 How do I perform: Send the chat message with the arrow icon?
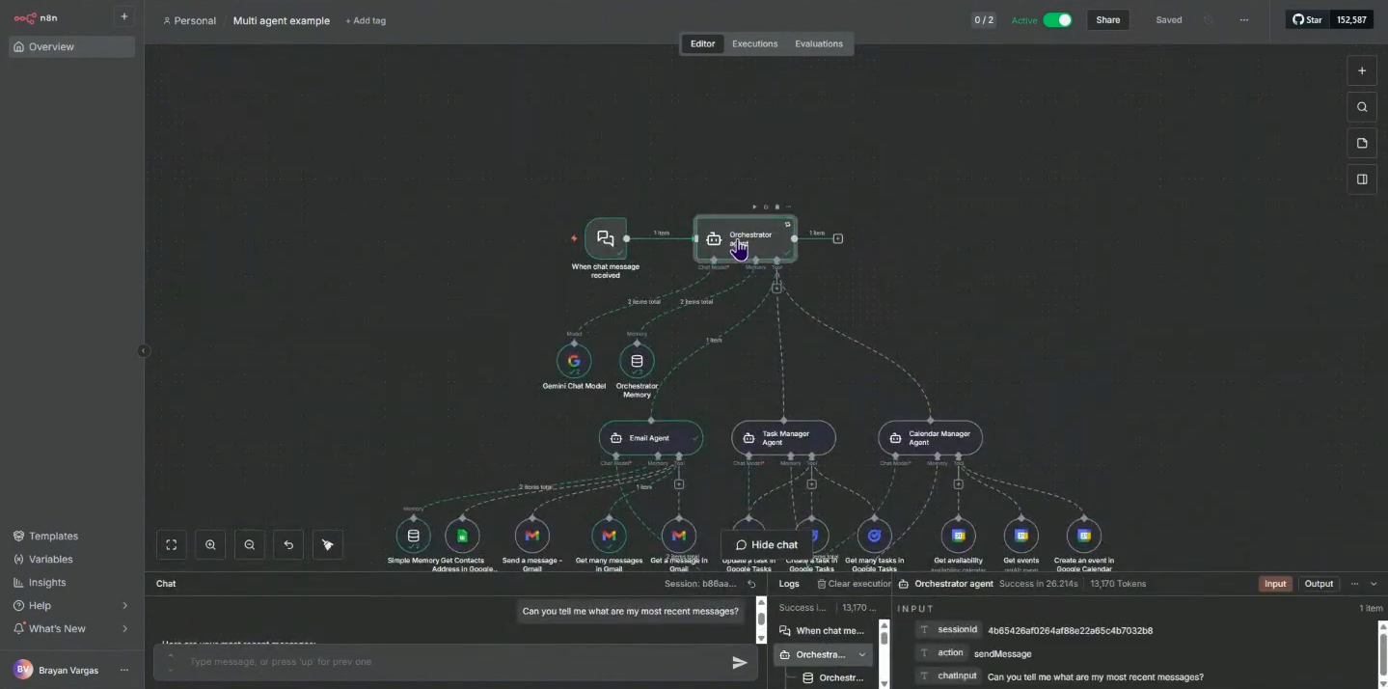tap(740, 662)
